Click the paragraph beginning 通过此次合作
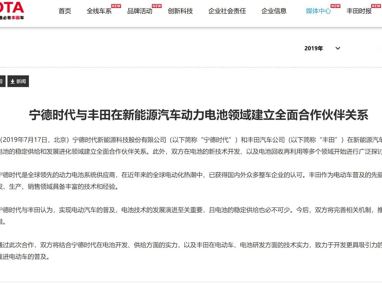Image resolution: width=382 pixels, height=286 pixels. point(191,251)
